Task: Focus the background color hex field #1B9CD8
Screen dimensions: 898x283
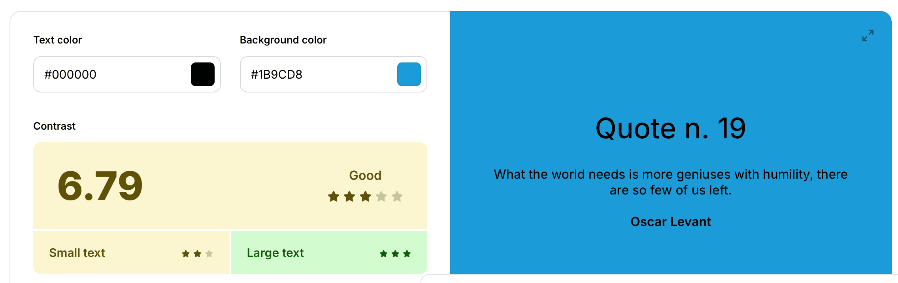Action: point(316,74)
